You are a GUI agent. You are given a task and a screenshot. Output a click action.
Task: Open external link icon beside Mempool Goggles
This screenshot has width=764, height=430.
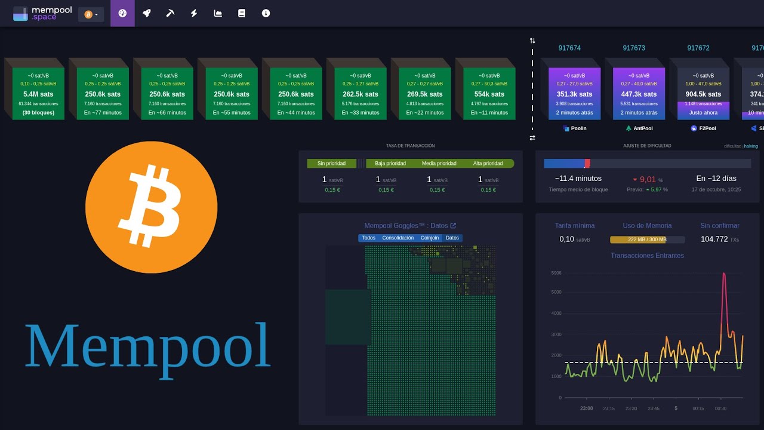pyautogui.click(x=453, y=226)
